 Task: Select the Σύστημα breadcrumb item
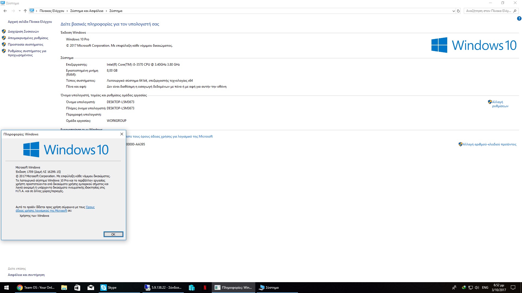click(x=116, y=11)
